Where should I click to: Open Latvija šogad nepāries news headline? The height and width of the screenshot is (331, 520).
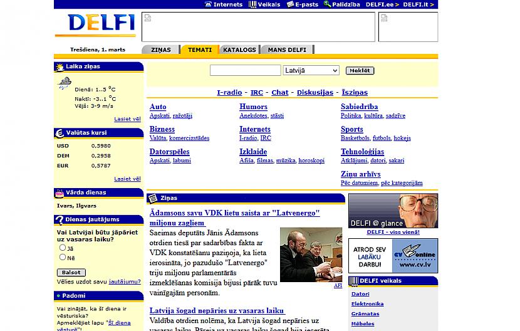[217, 311]
